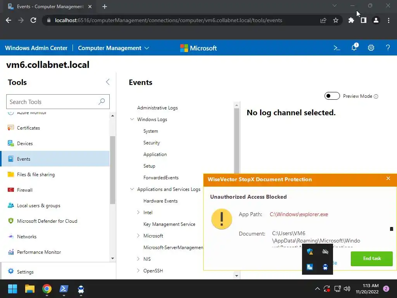
Task: Click the Preview Mode info icon
Action: coord(376,96)
